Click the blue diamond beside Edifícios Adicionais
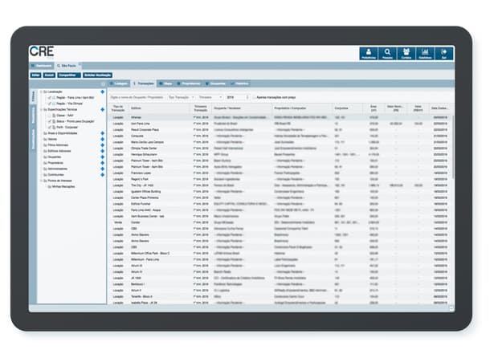The width and height of the screenshot is (494, 354). 102,151
